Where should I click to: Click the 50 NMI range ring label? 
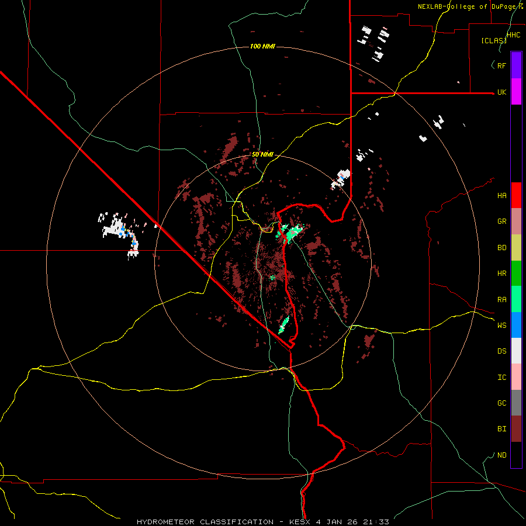pyautogui.click(x=262, y=155)
